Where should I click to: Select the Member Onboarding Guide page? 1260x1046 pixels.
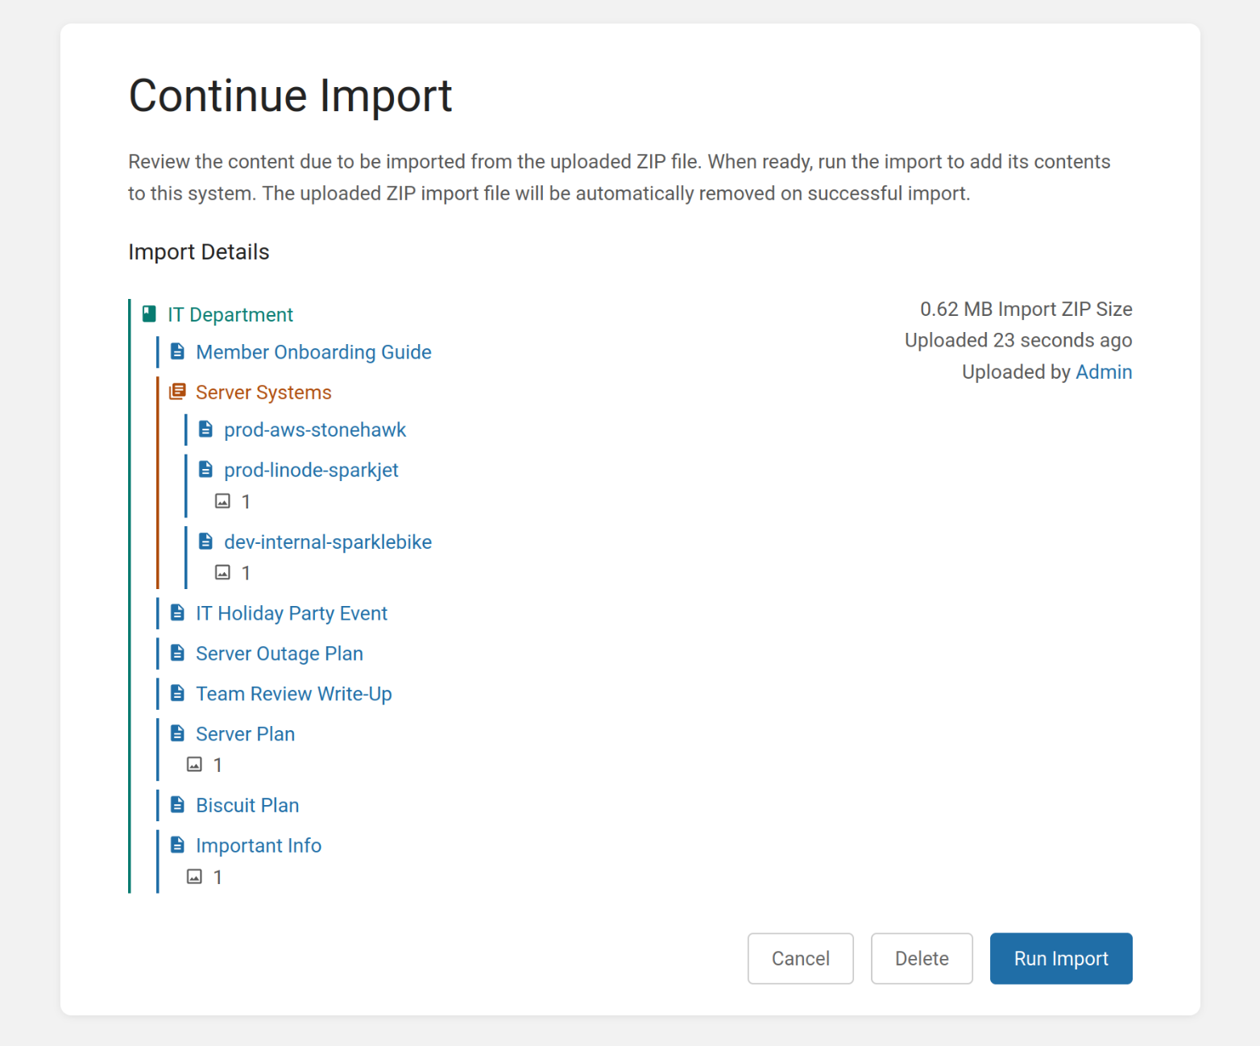(313, 352)
